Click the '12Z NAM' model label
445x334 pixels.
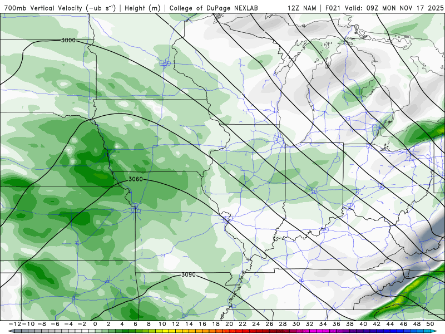(302, 8)
